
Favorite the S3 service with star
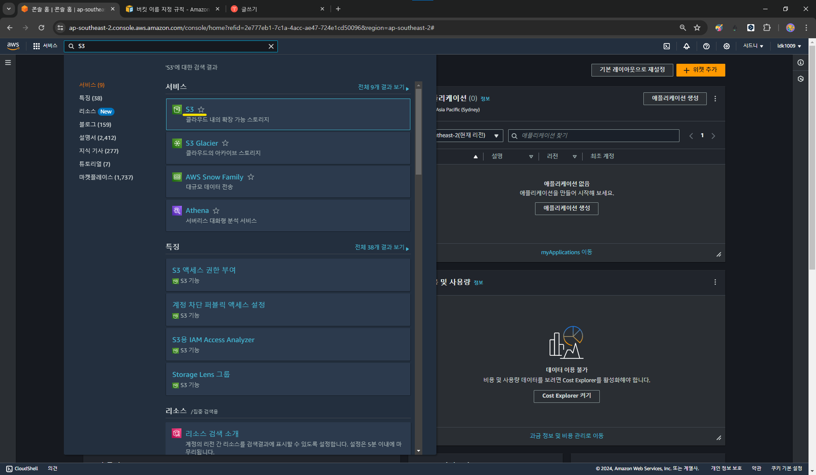coord(201,110)
